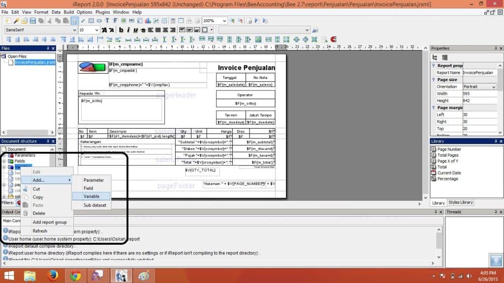This screenshot has width=504, height=283.
Task: Click the tree view icon in Properties
Action: click(x=435, y=57)
